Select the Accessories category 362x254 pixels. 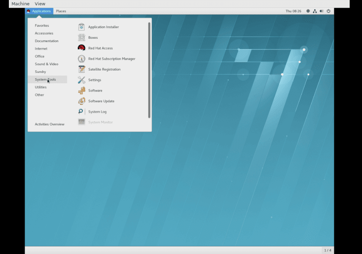coord(44,33)
